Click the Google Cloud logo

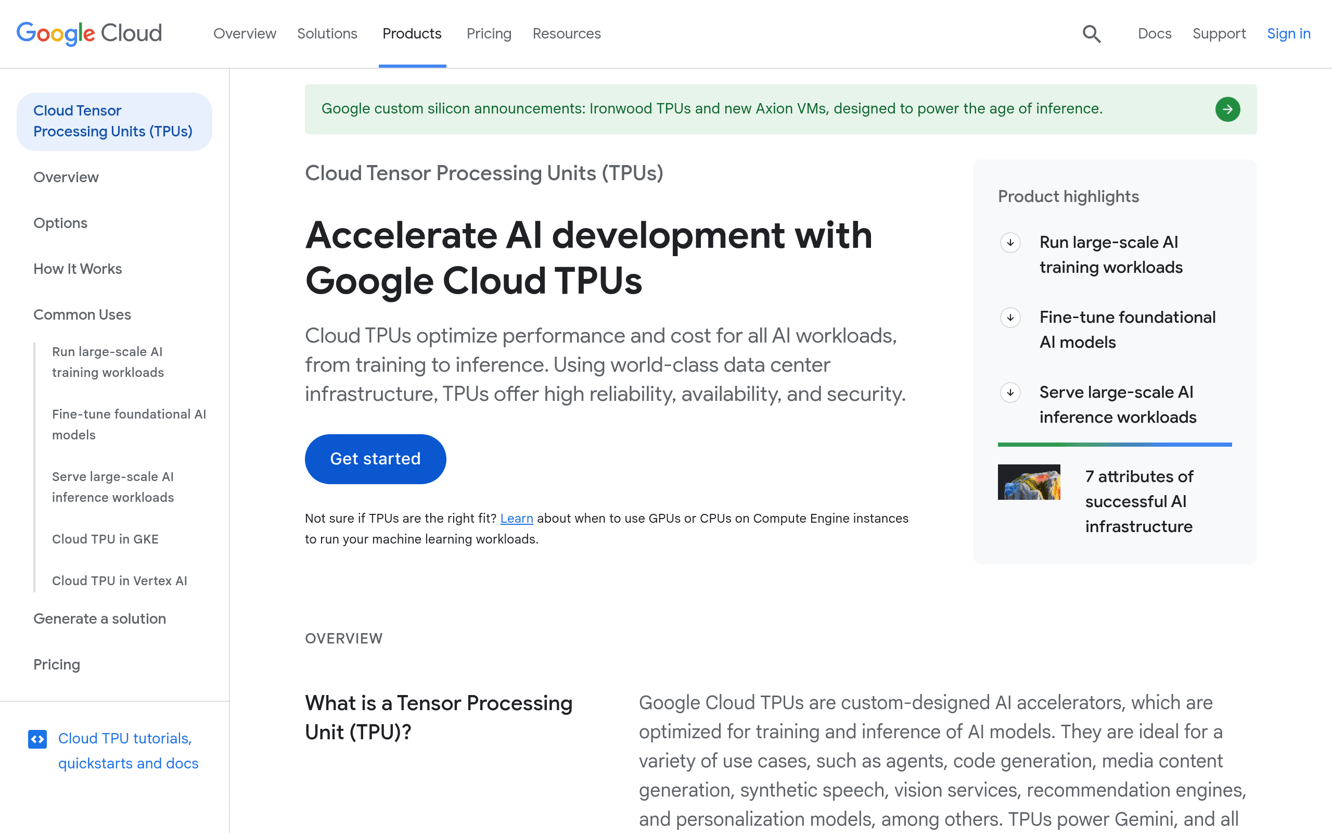pyautogui.click(x=89, y=34)
